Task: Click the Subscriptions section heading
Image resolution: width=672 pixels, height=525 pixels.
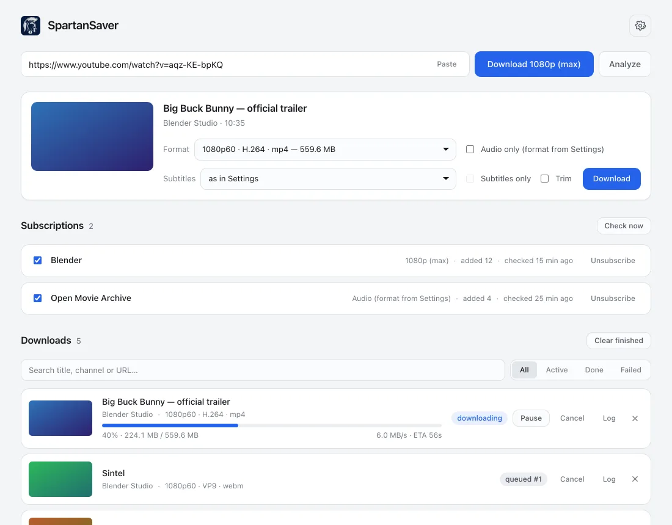Action: (53, 226)
